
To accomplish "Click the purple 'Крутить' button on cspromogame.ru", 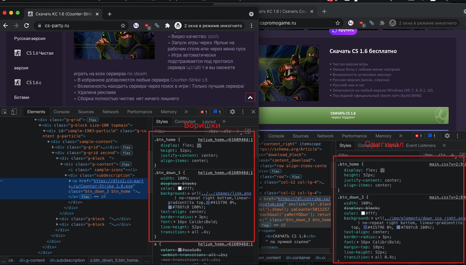I will (343, 30).
